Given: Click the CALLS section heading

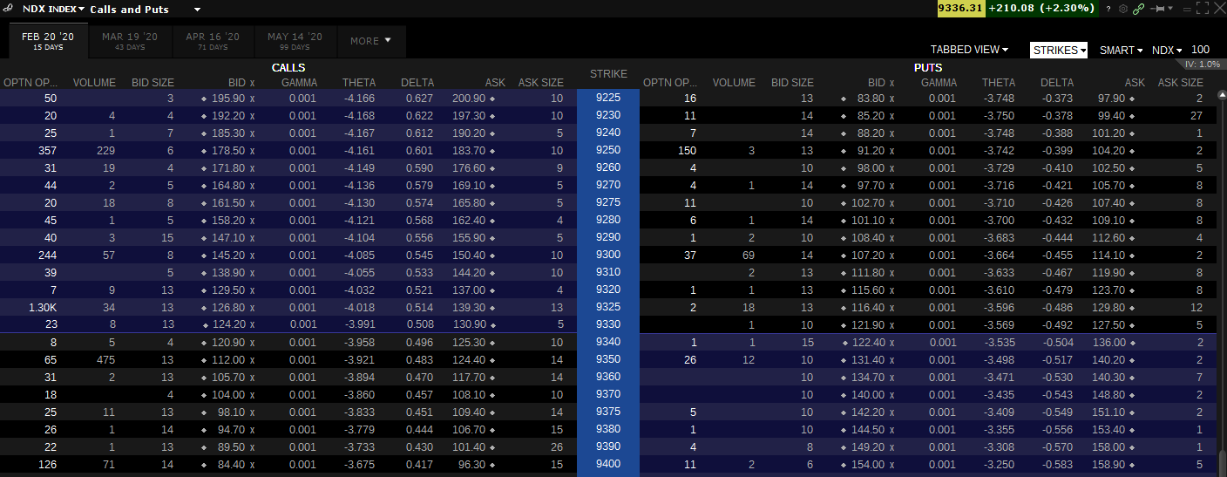Looking at the screenshot, I should click(x=288, y=67).
